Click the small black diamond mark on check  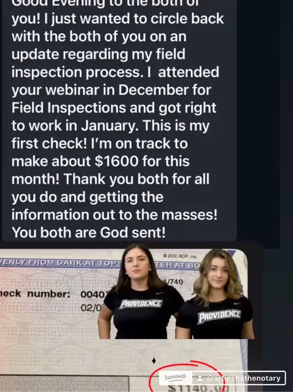pyautogui.click(x=153, y=361)
